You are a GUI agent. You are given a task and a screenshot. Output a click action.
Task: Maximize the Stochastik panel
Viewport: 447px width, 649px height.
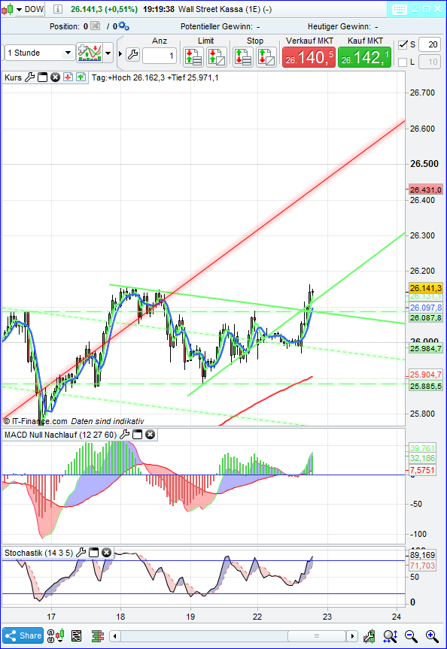click(94, 553)
